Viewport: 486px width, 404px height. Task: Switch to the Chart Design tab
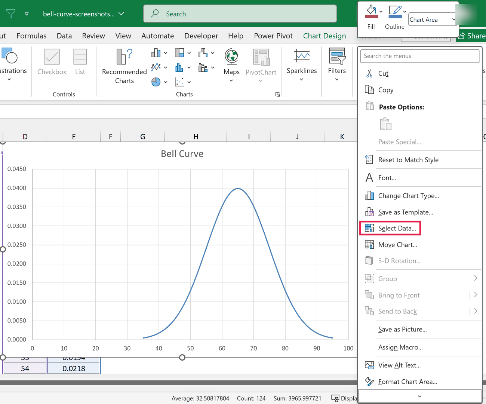tap(324, 36)
